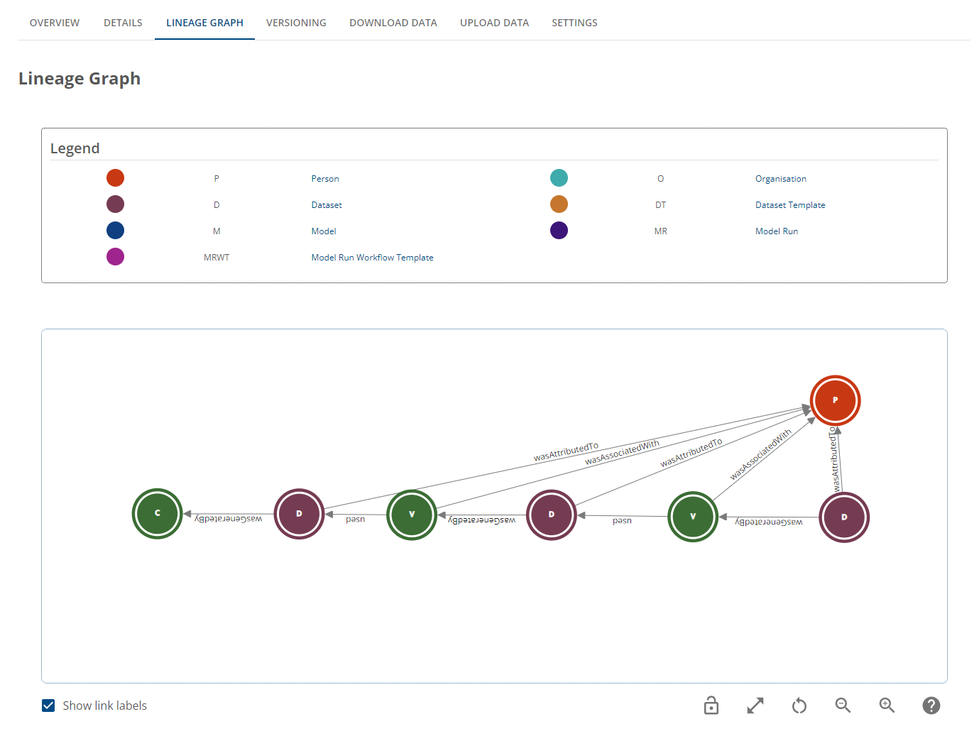Select the green V node with wasAssociatedWith below Person
This screenshot has width=979, height=741.
pyautogui.click(x=693, y=517)
